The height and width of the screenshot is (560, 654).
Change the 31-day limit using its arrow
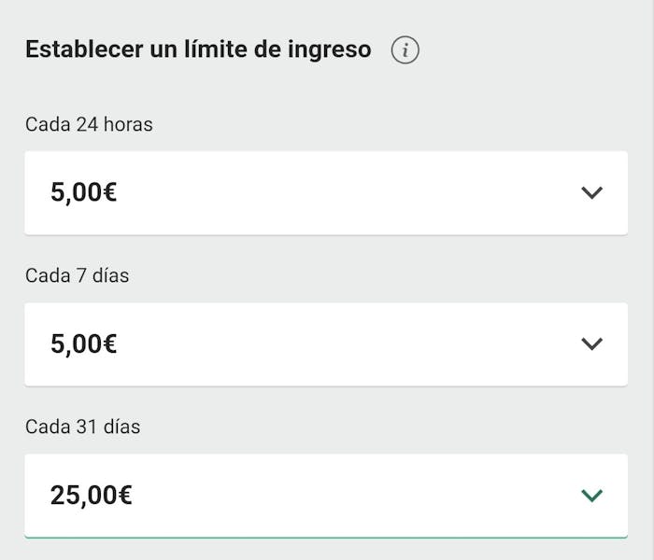[591, 495]
